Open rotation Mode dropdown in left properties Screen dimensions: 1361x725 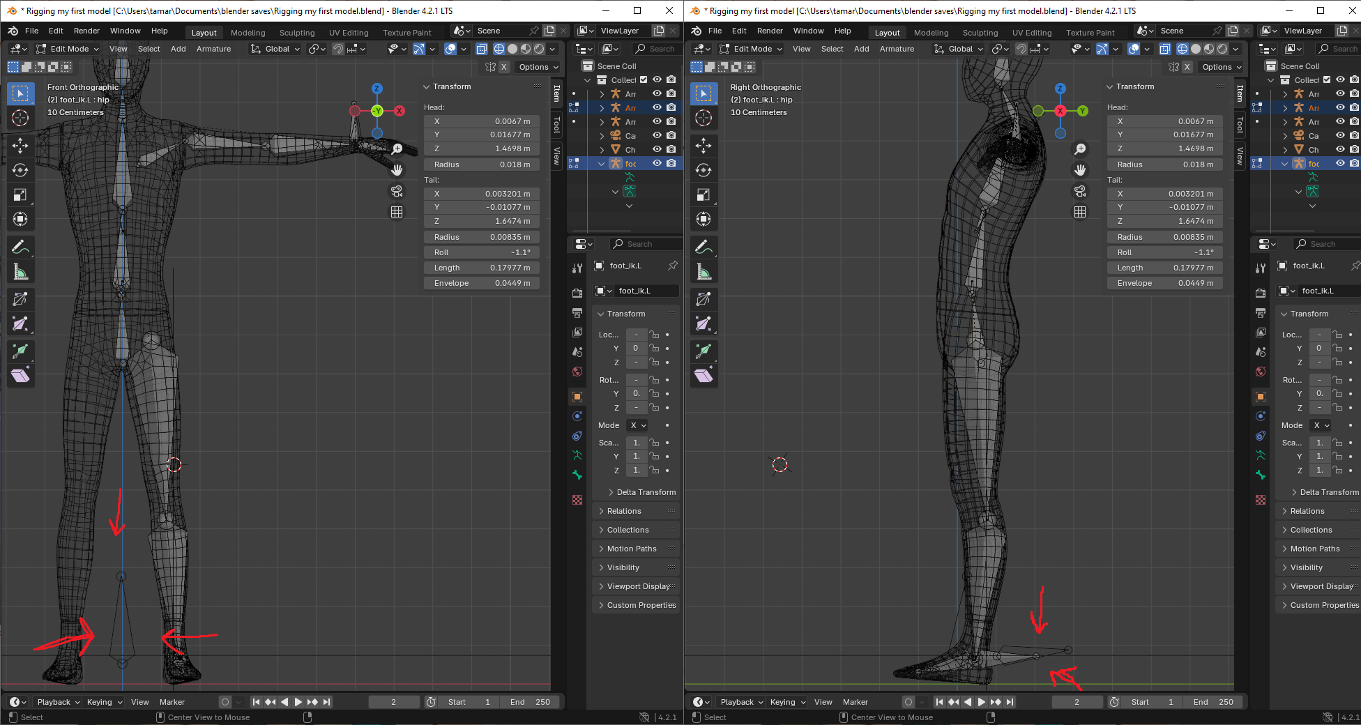[638, 425]
